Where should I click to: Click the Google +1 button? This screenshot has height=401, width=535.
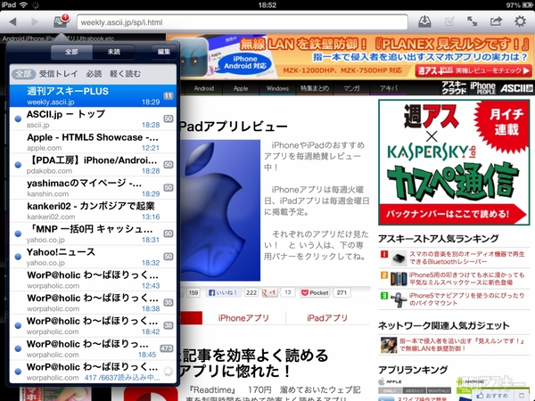coord(269,292)
